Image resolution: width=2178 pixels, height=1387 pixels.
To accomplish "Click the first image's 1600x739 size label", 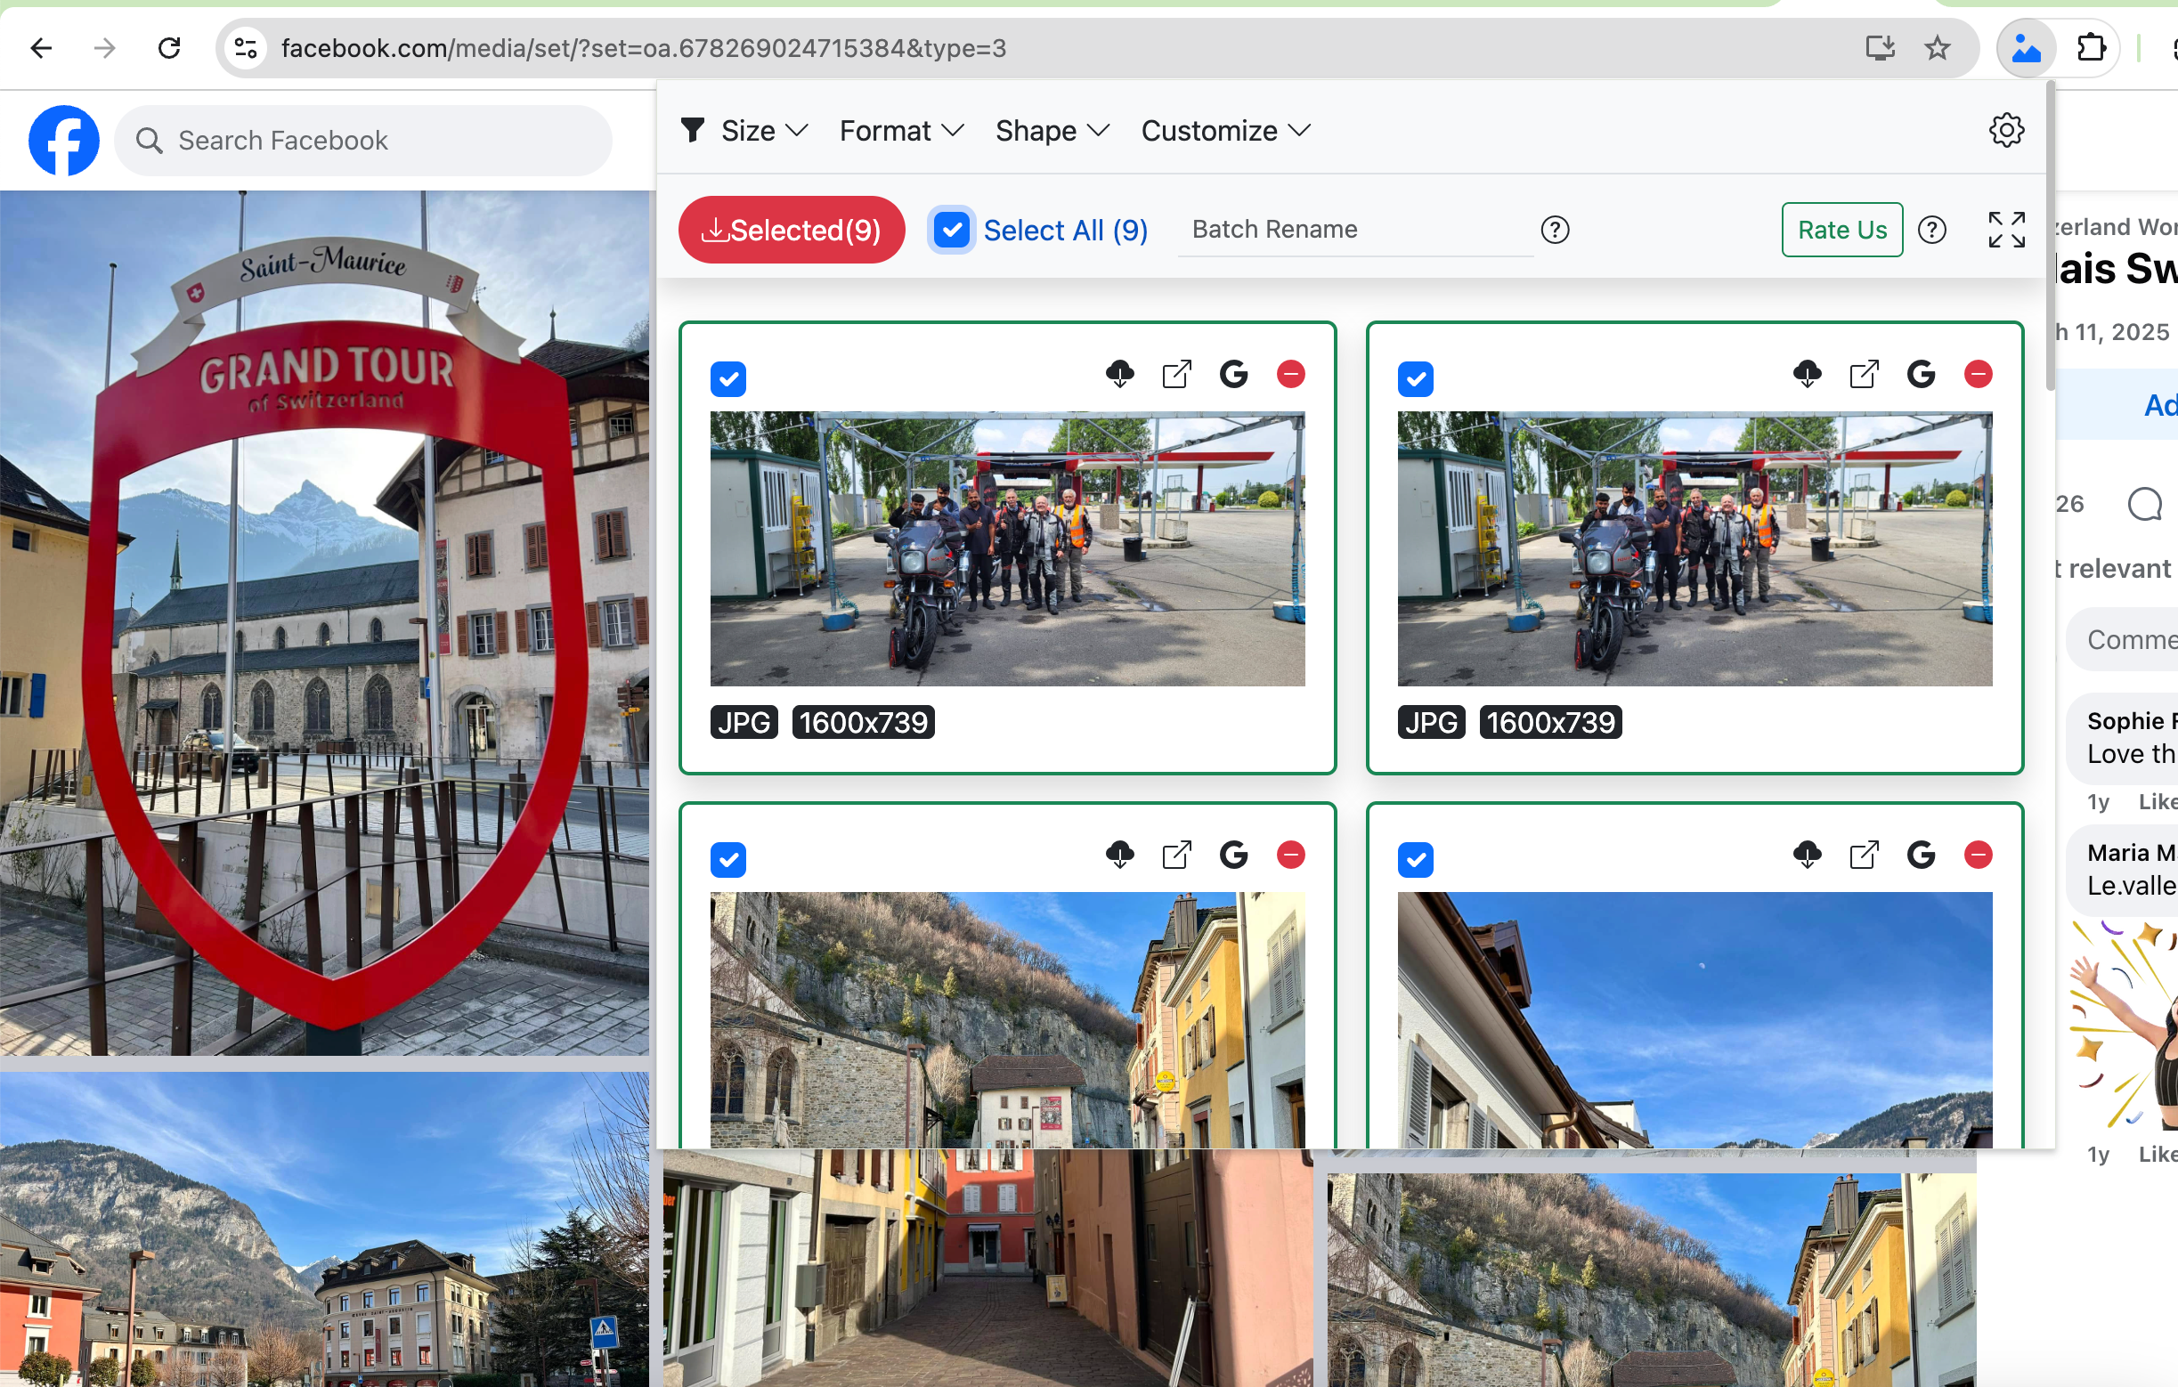I will pos(863,721).
